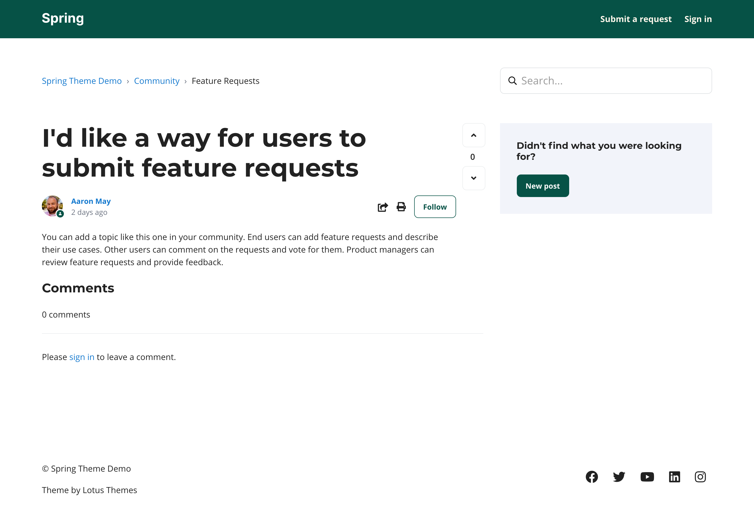754x524 pixels.
Task: Downvote the post with down chevron
Action: click(x=473, y=178)
